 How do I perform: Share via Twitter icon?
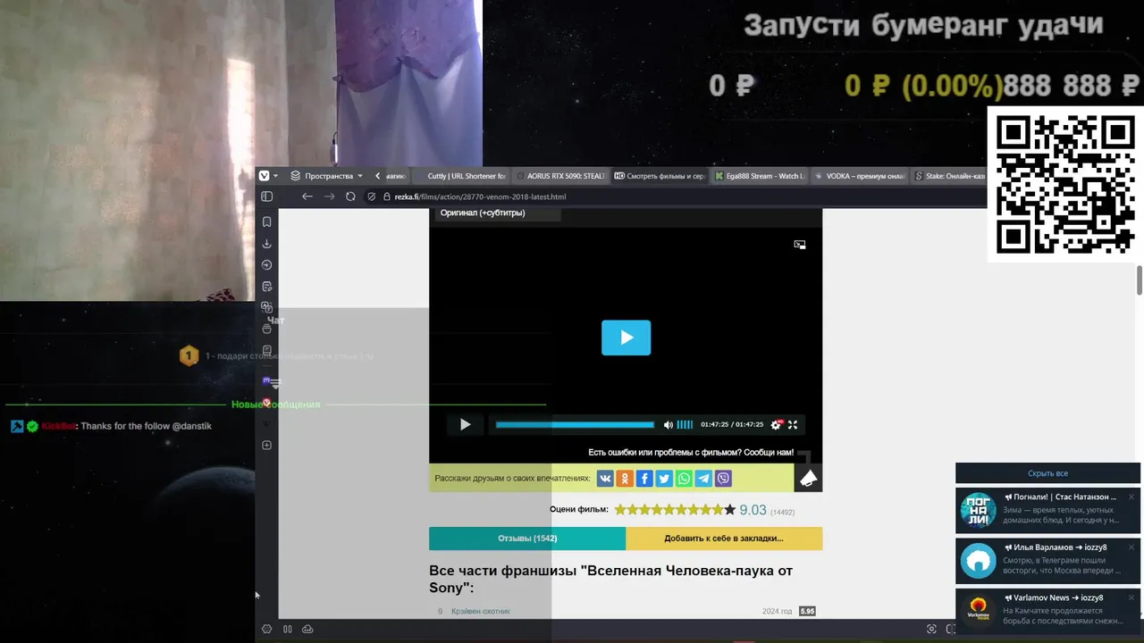coord(664,479)
